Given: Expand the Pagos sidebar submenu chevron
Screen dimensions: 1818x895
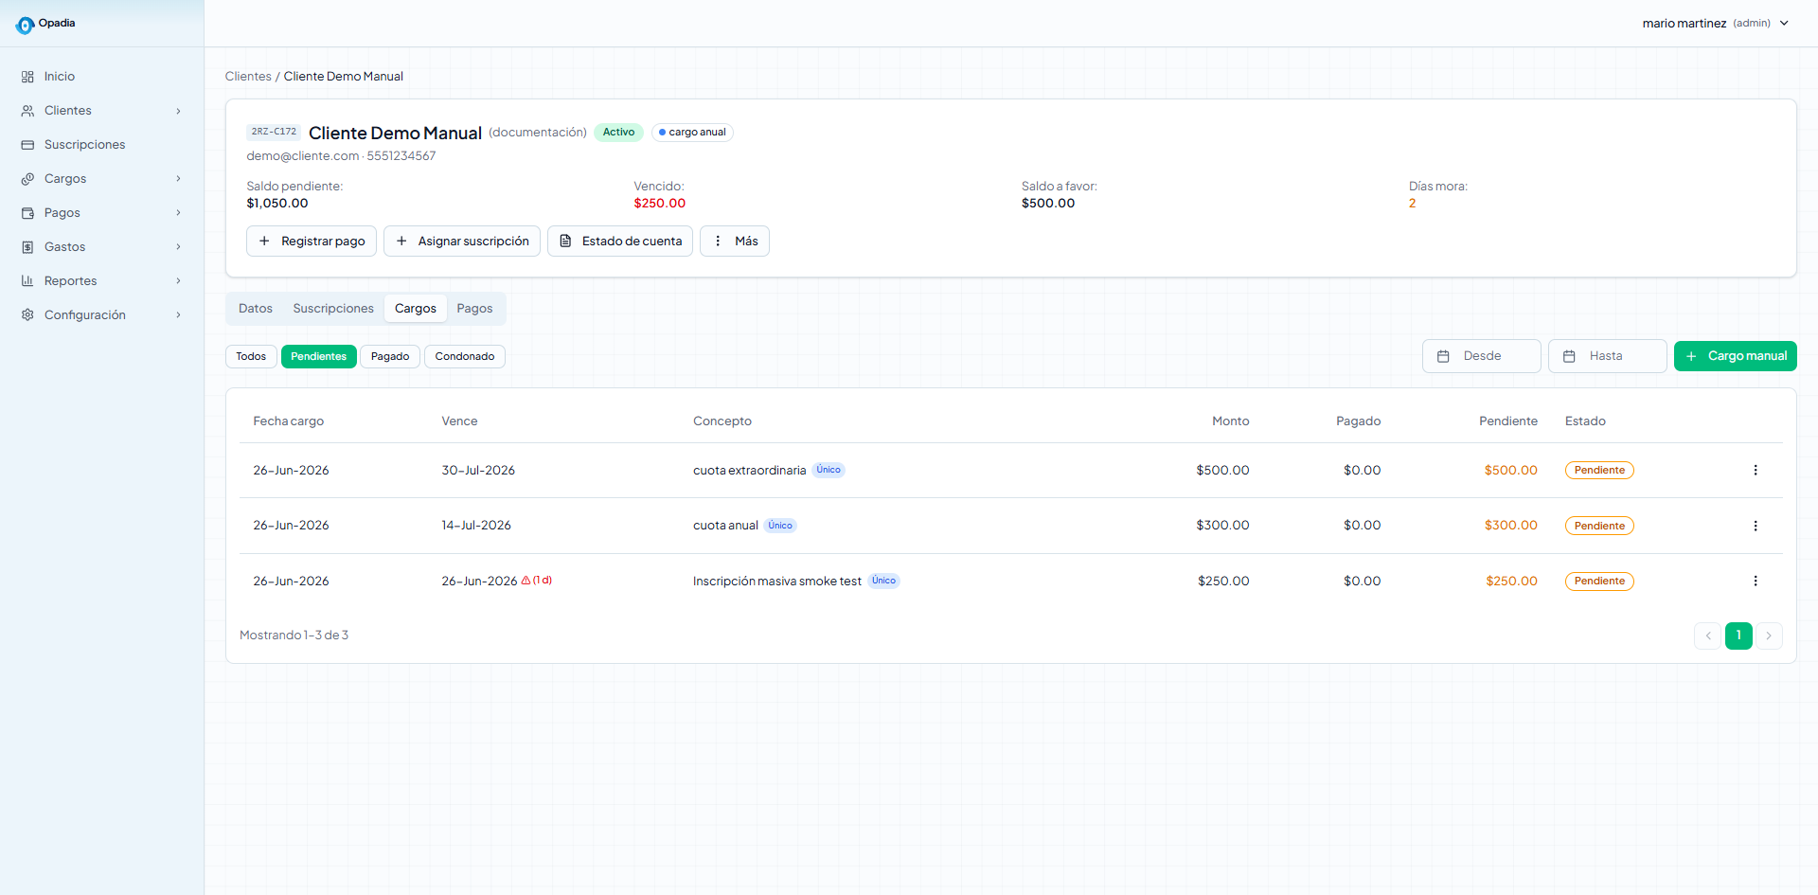Looking at the screenshot, I should click(178, 213).
